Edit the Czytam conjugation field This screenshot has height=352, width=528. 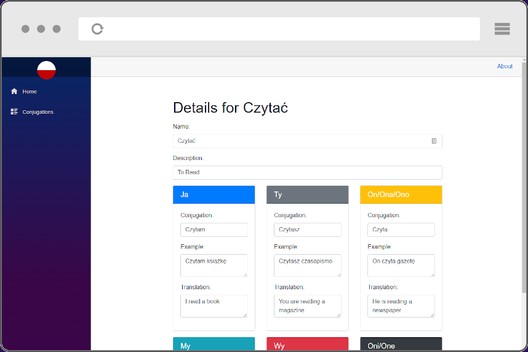tap(214, 230)
